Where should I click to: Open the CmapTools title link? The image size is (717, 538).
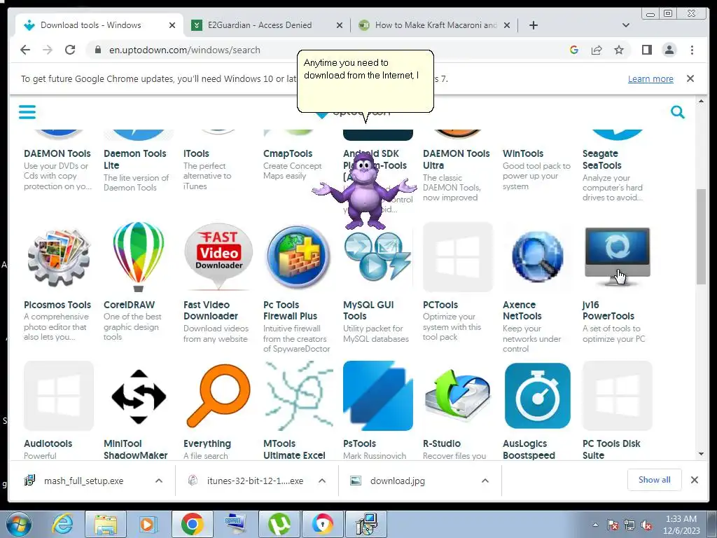point(288,153)
